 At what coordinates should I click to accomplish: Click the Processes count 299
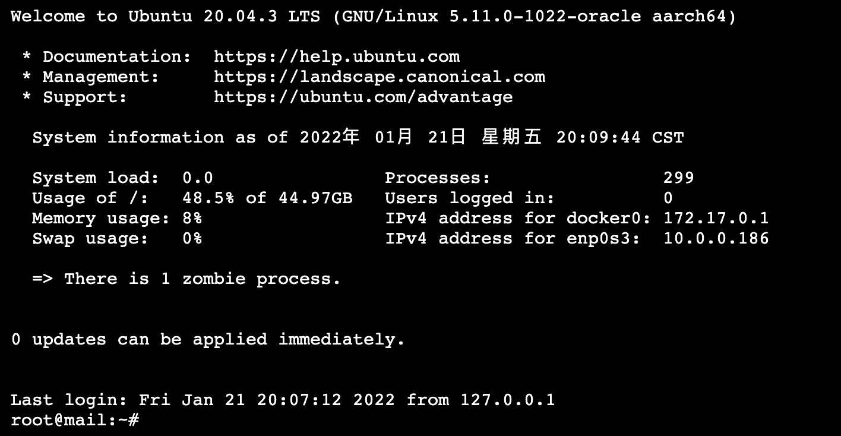pos(679,178)
